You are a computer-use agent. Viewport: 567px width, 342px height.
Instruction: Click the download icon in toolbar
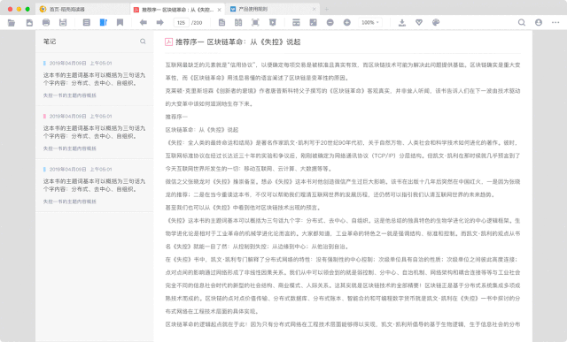401,22
